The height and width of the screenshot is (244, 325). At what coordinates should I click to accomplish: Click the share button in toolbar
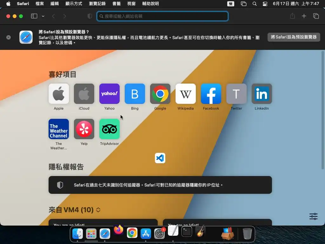pyautogui.click(x=292, y=16)
